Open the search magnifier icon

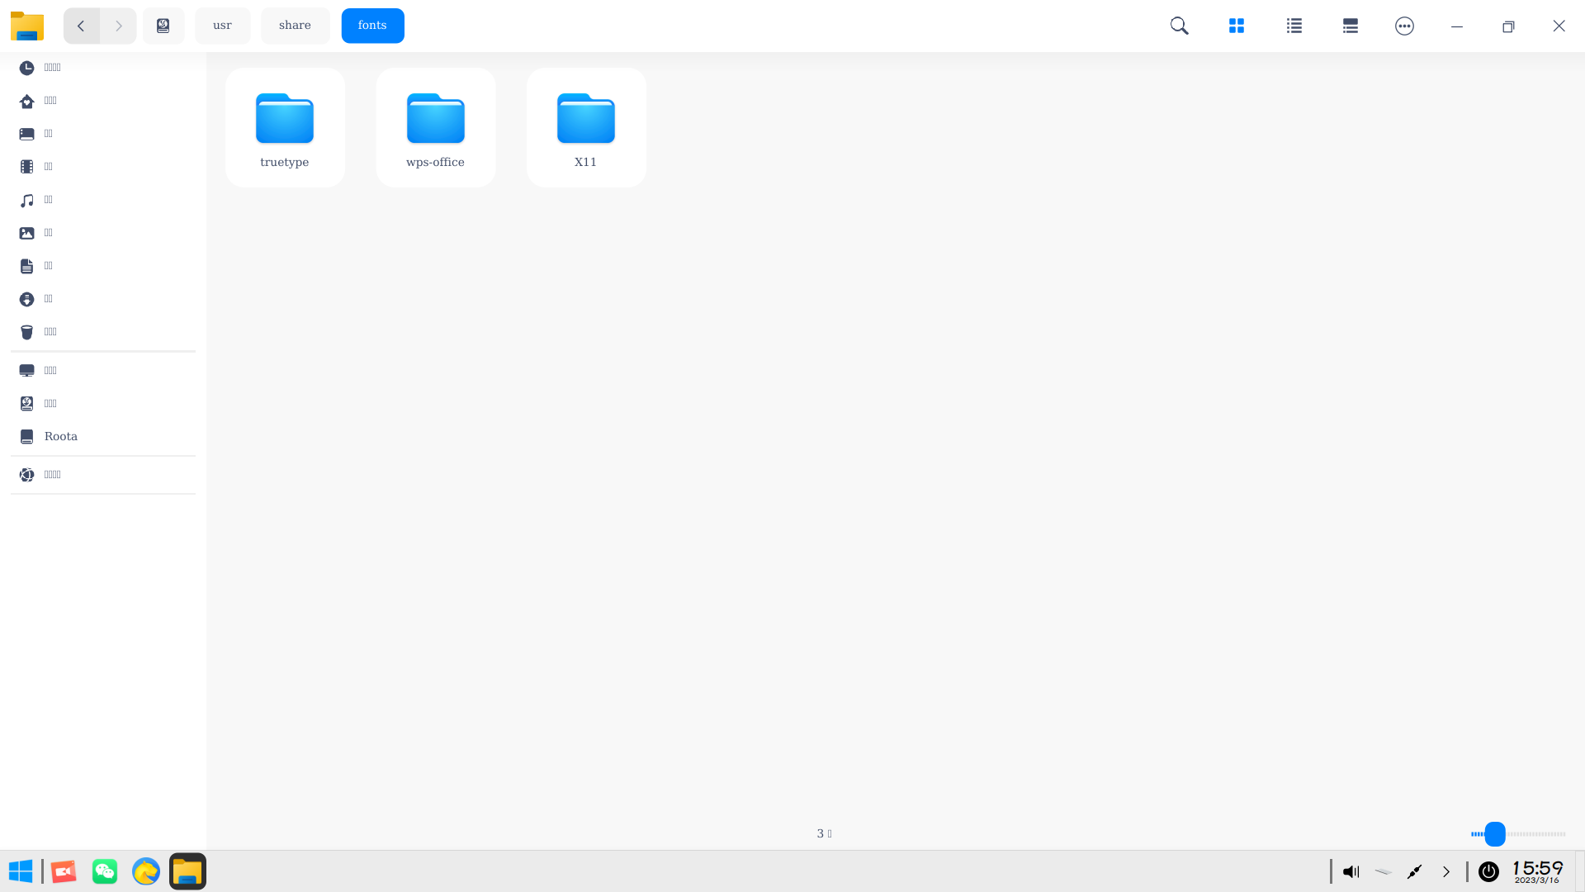point(1179,26)
